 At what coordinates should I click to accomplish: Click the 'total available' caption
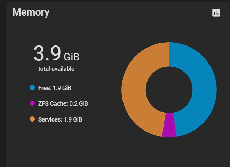(56, 69)
